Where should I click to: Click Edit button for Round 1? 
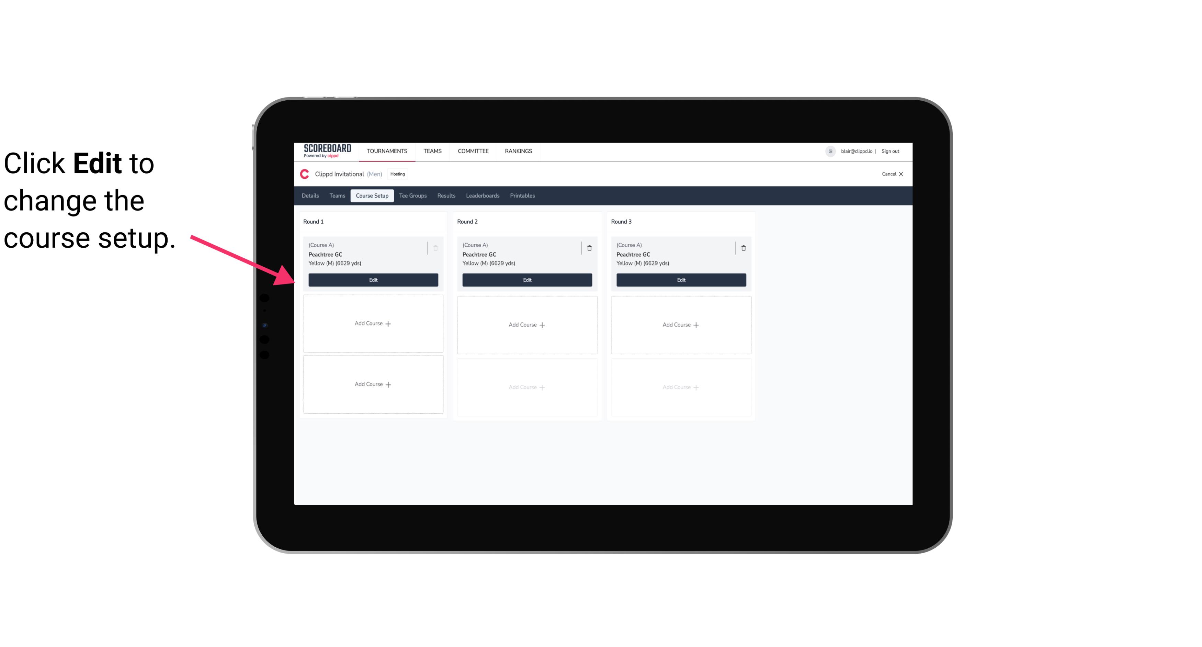373,279
